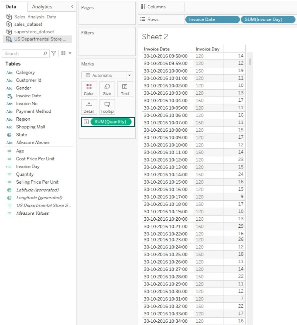Viewport: 297px width, 325px height.
Task: Click Latitude (generated) globe icon
Action: pyautogui.click(x=9, y=190)
